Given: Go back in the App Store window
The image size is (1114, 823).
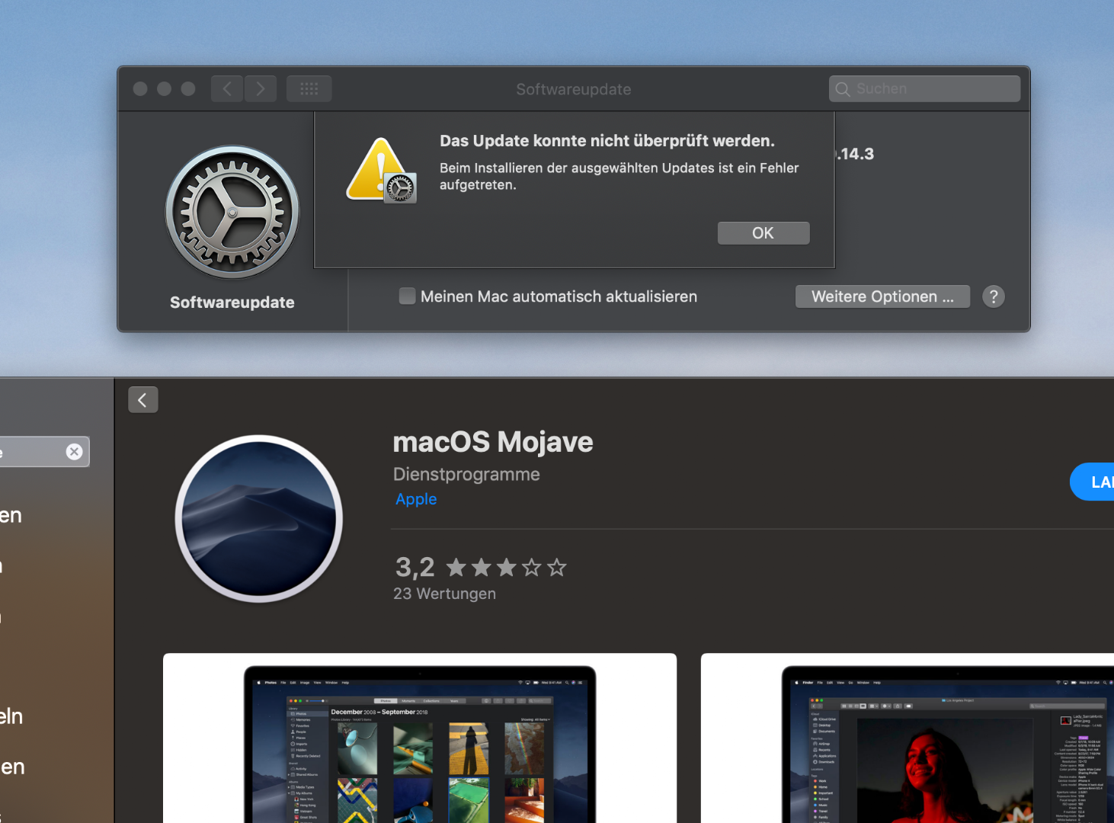Looking at the screenshot, I should (x=143, y=399).
